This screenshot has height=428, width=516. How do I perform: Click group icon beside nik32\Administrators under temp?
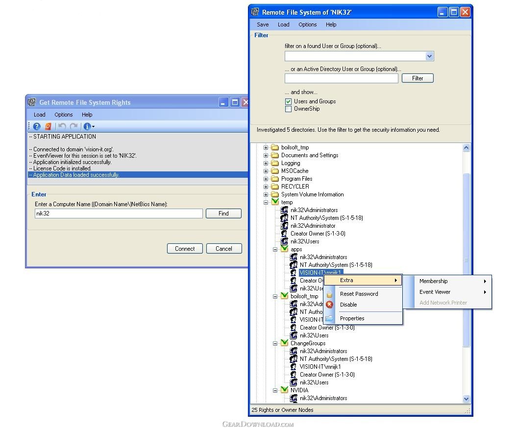[x=284, y=210]
